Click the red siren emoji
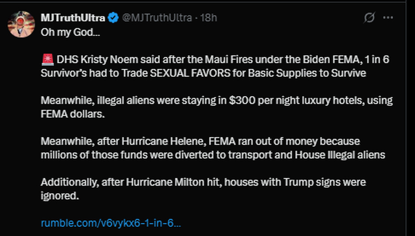 (48, 60)
